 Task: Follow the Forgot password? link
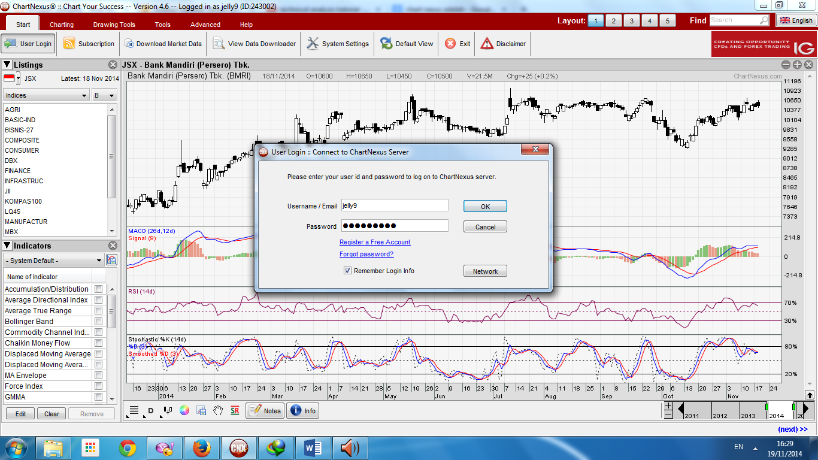click(366, 254)
